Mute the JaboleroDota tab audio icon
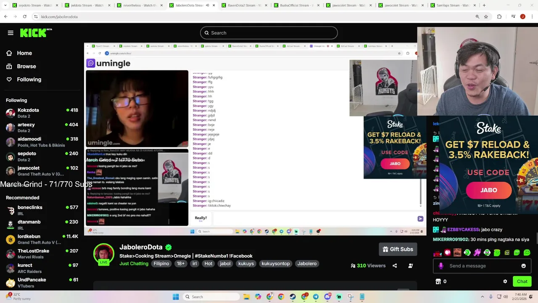538x303 pixels. click(207, 5)
